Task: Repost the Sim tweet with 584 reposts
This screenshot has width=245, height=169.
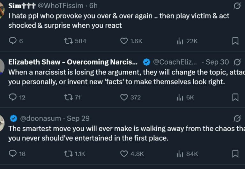Action: [x=68, y=41]
